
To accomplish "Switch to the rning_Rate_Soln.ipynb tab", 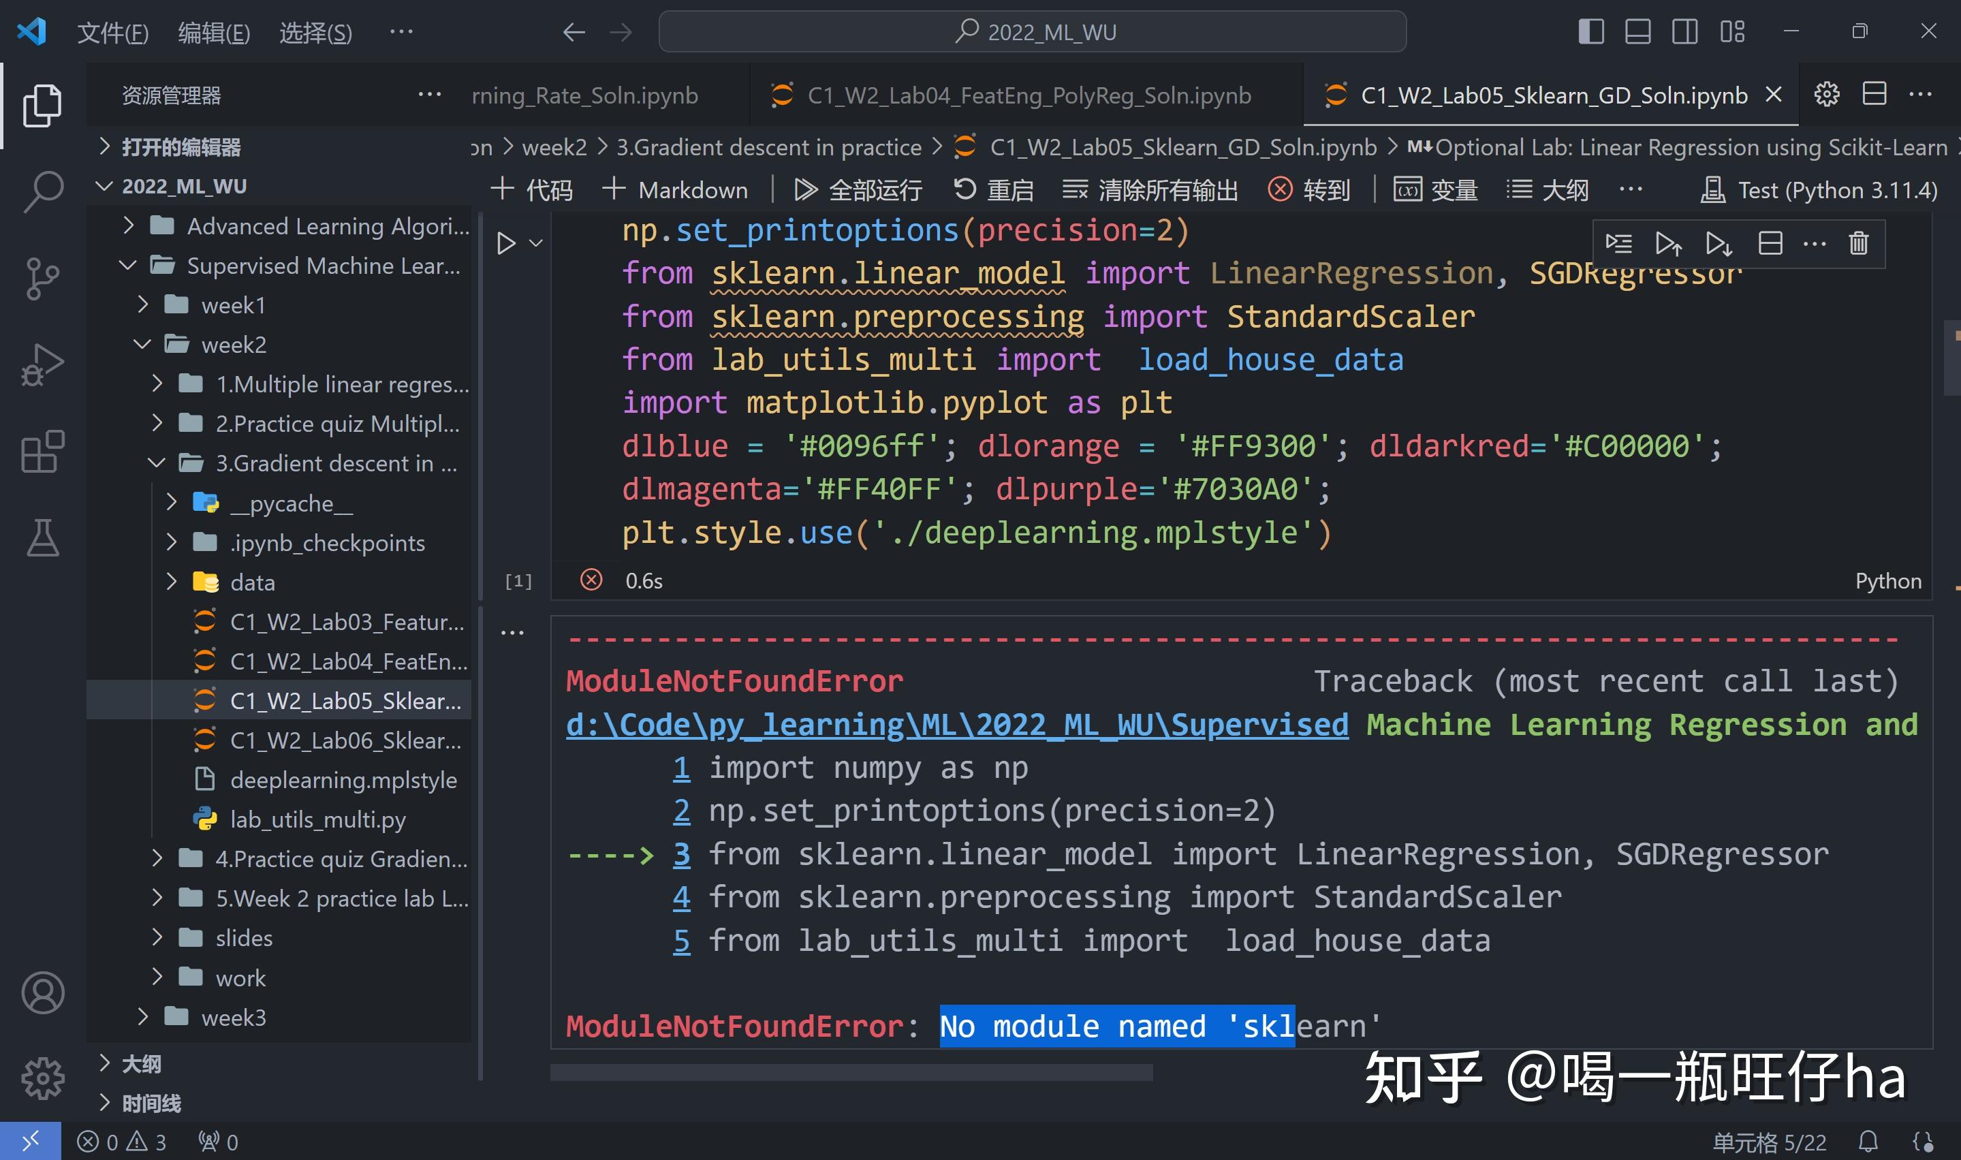I will (x=610, y=95).
